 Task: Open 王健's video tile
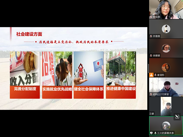166,106
